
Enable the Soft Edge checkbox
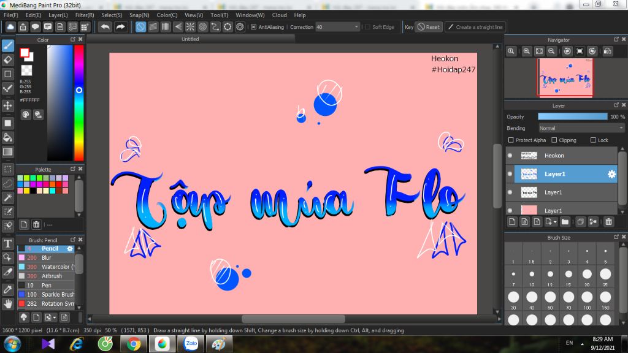point(367,27)
